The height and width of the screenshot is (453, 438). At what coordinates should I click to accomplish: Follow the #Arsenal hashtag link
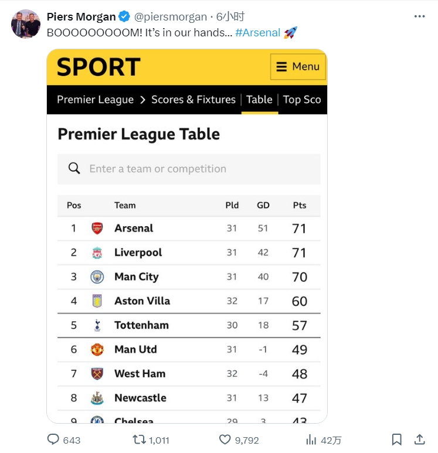coord(257,33)
